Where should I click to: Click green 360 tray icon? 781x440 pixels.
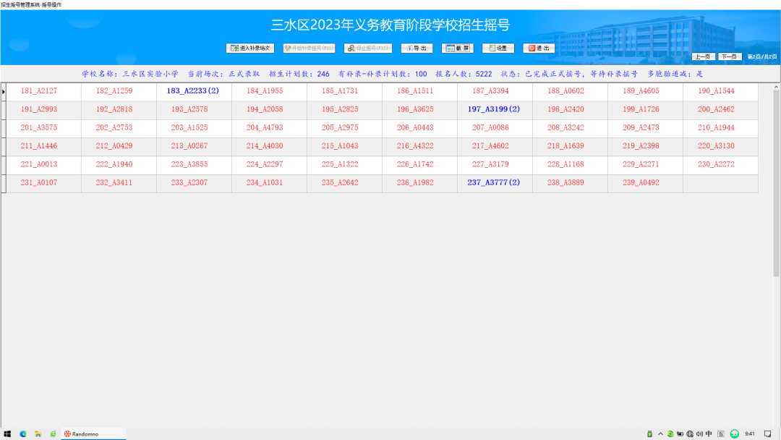670,434
